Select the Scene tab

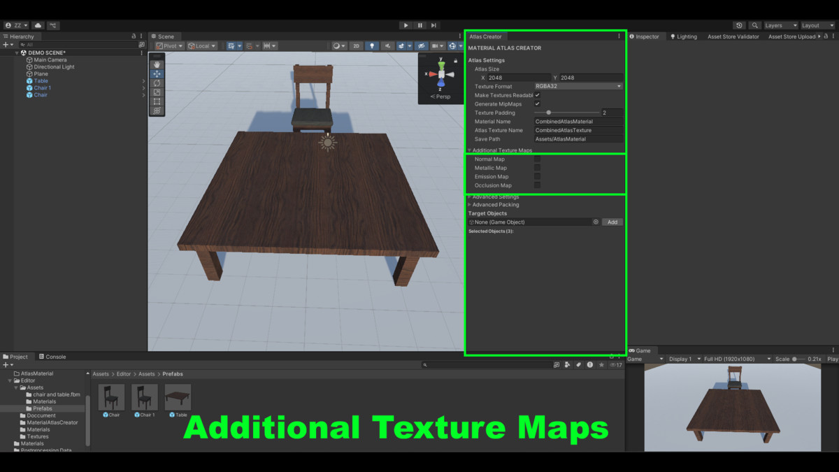coord(163,36)
